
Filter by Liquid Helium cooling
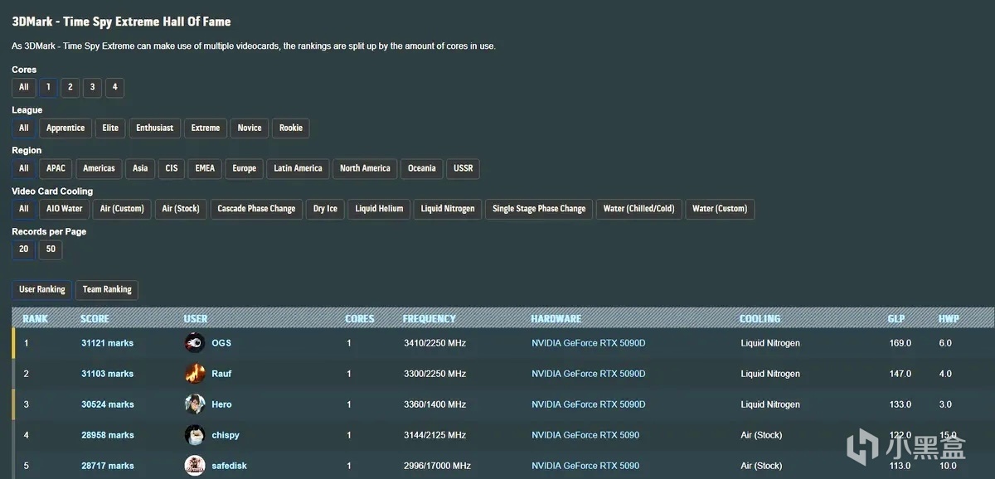click(379, 209)
